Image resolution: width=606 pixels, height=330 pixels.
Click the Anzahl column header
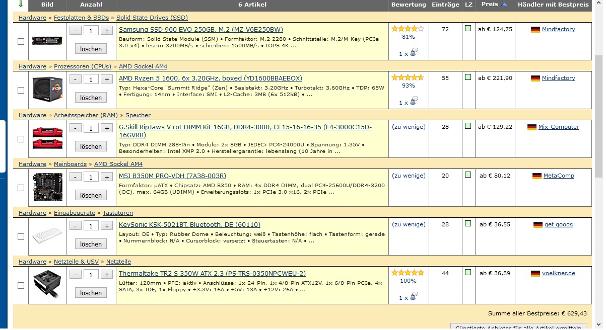pos(91,5)
